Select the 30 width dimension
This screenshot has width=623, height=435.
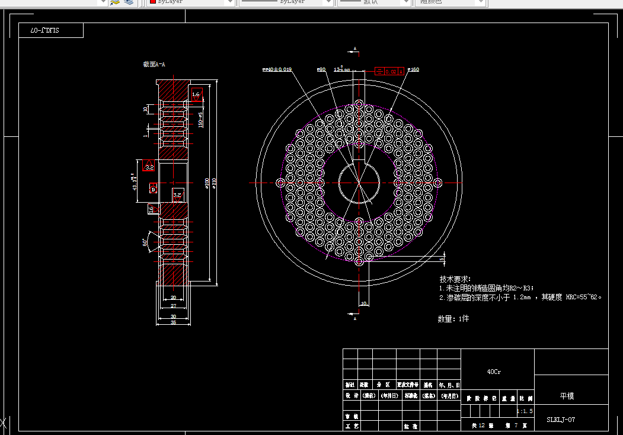click(173, 316)
